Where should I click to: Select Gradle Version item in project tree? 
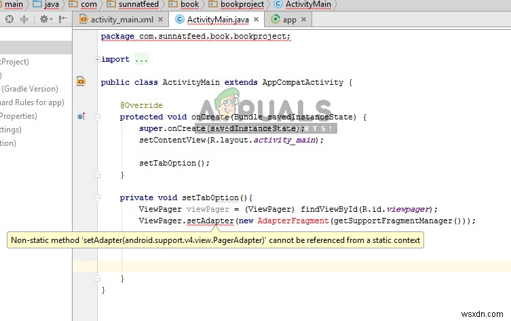[30, 89]
